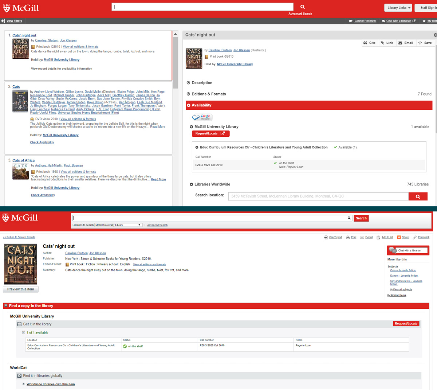Click the Search location address field

click(318, 196)
